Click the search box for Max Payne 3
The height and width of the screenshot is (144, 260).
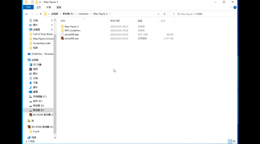(202, 14)
